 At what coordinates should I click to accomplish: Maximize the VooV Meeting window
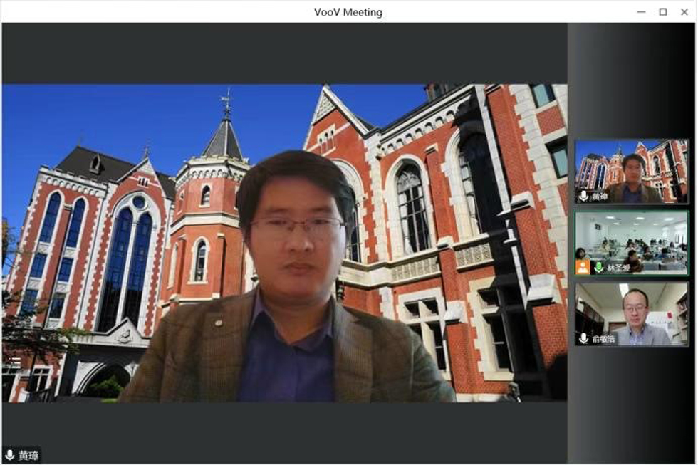click(x=663, y=12)
